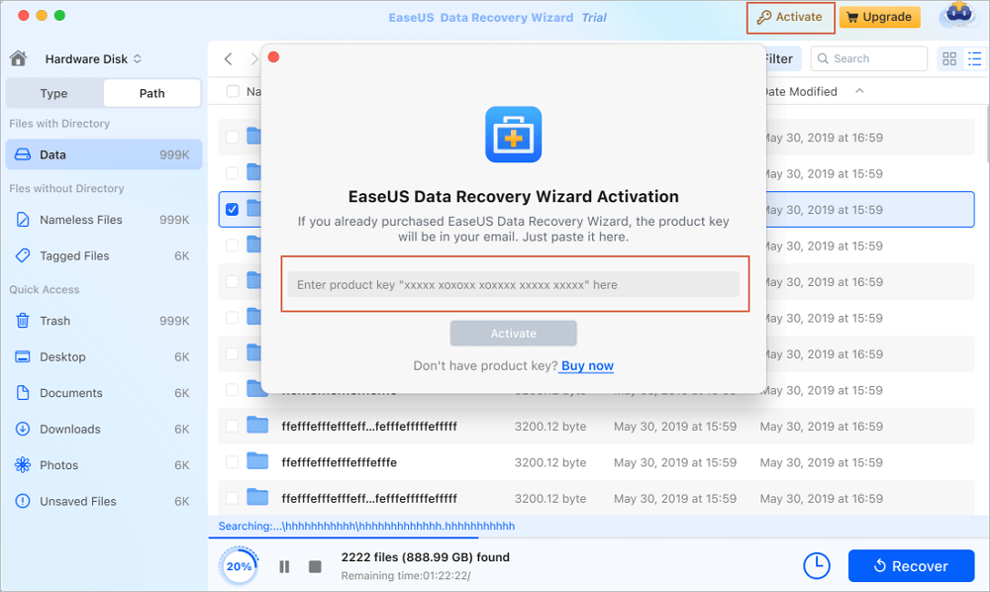Go to the home screen icon

point(18,58)
